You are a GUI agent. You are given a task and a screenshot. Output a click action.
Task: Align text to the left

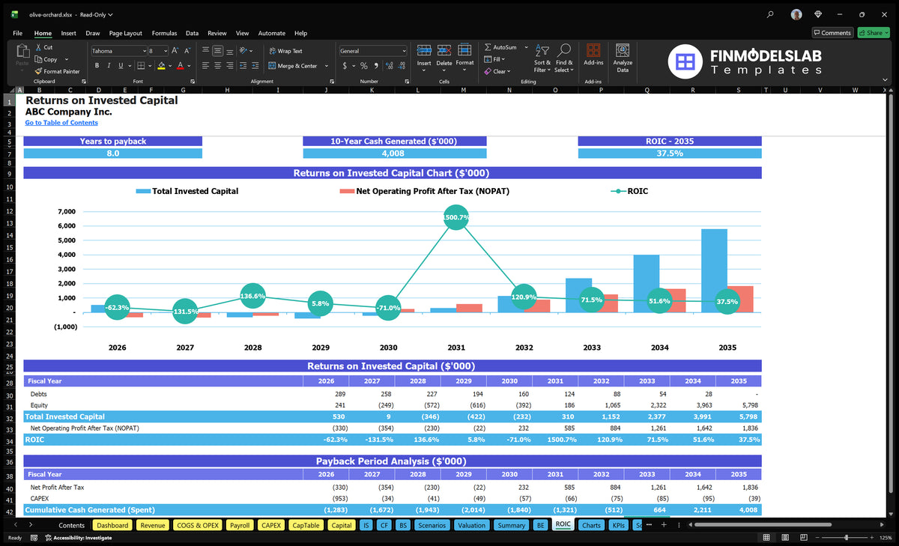point(205,66)
